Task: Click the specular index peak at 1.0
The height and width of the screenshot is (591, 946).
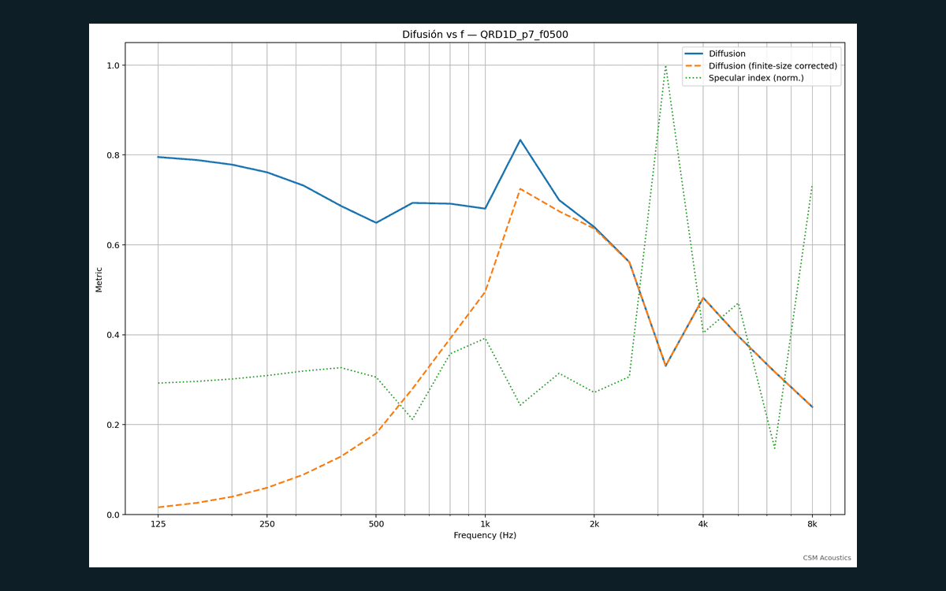Action: 665,65
